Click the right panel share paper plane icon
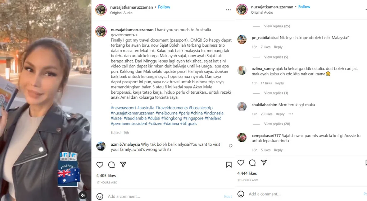 click(x=264, y=163)
